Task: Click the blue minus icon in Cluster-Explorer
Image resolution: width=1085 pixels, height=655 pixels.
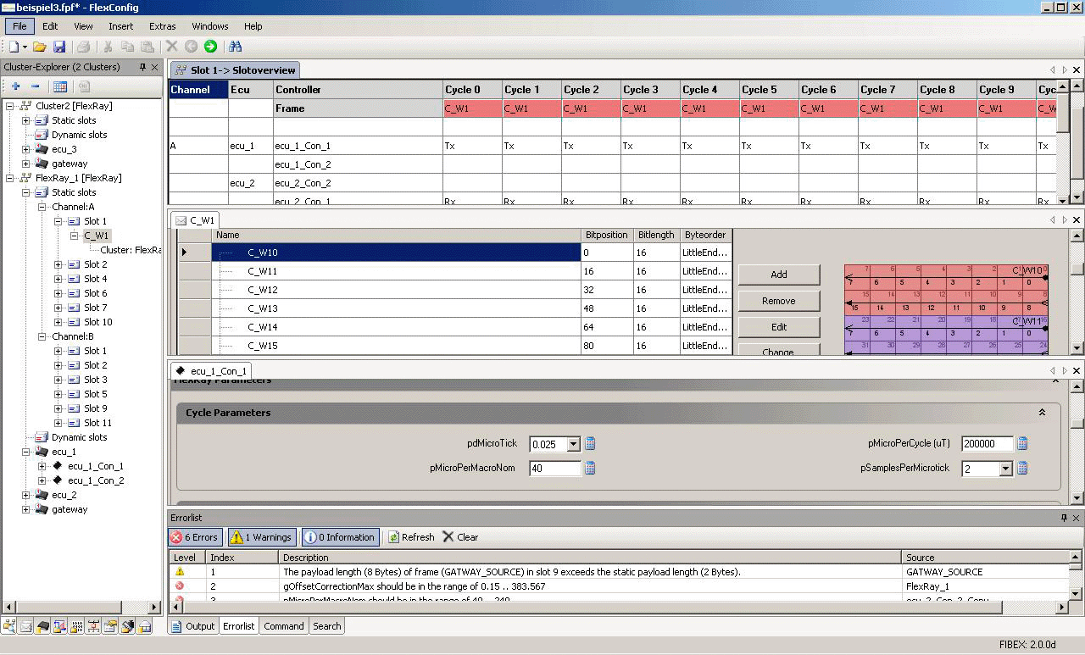Action: tap(35, 86)
